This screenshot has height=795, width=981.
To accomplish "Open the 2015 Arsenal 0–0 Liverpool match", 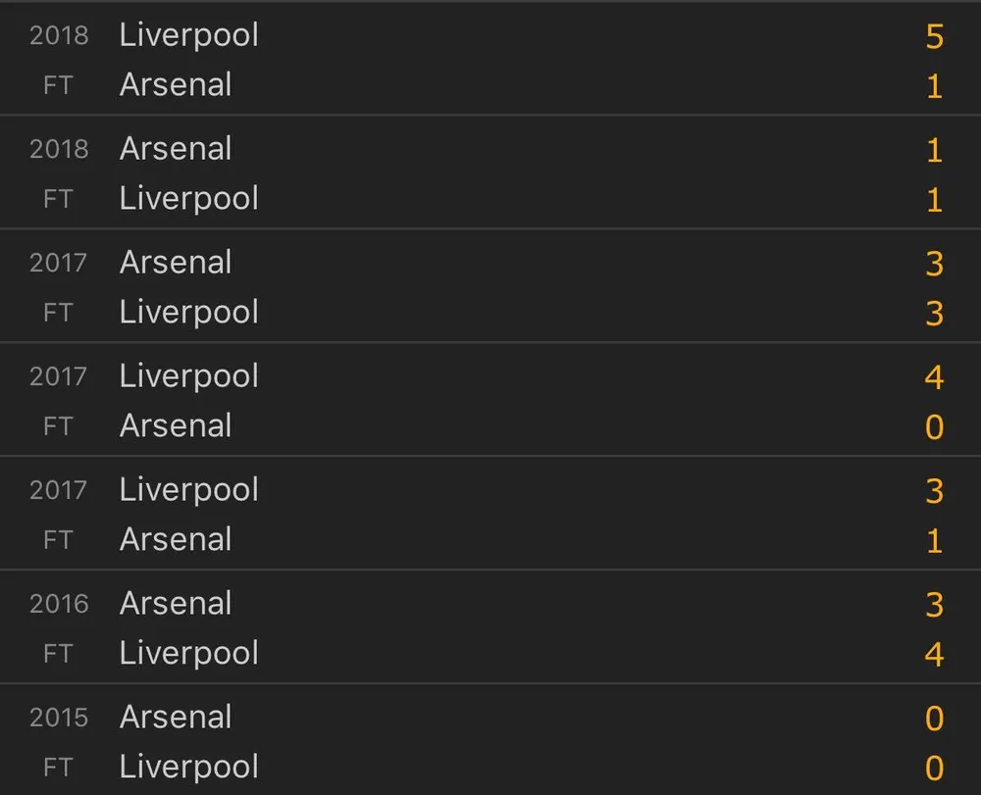I will (x=490, y=742).
